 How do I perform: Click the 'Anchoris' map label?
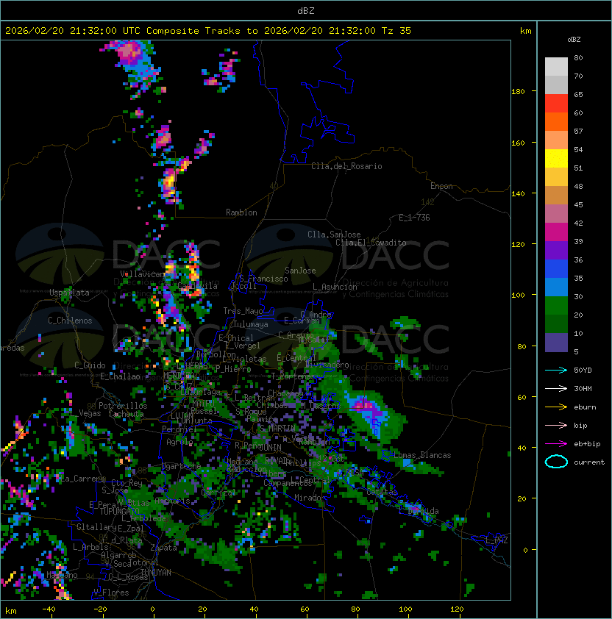pos(172,501)
